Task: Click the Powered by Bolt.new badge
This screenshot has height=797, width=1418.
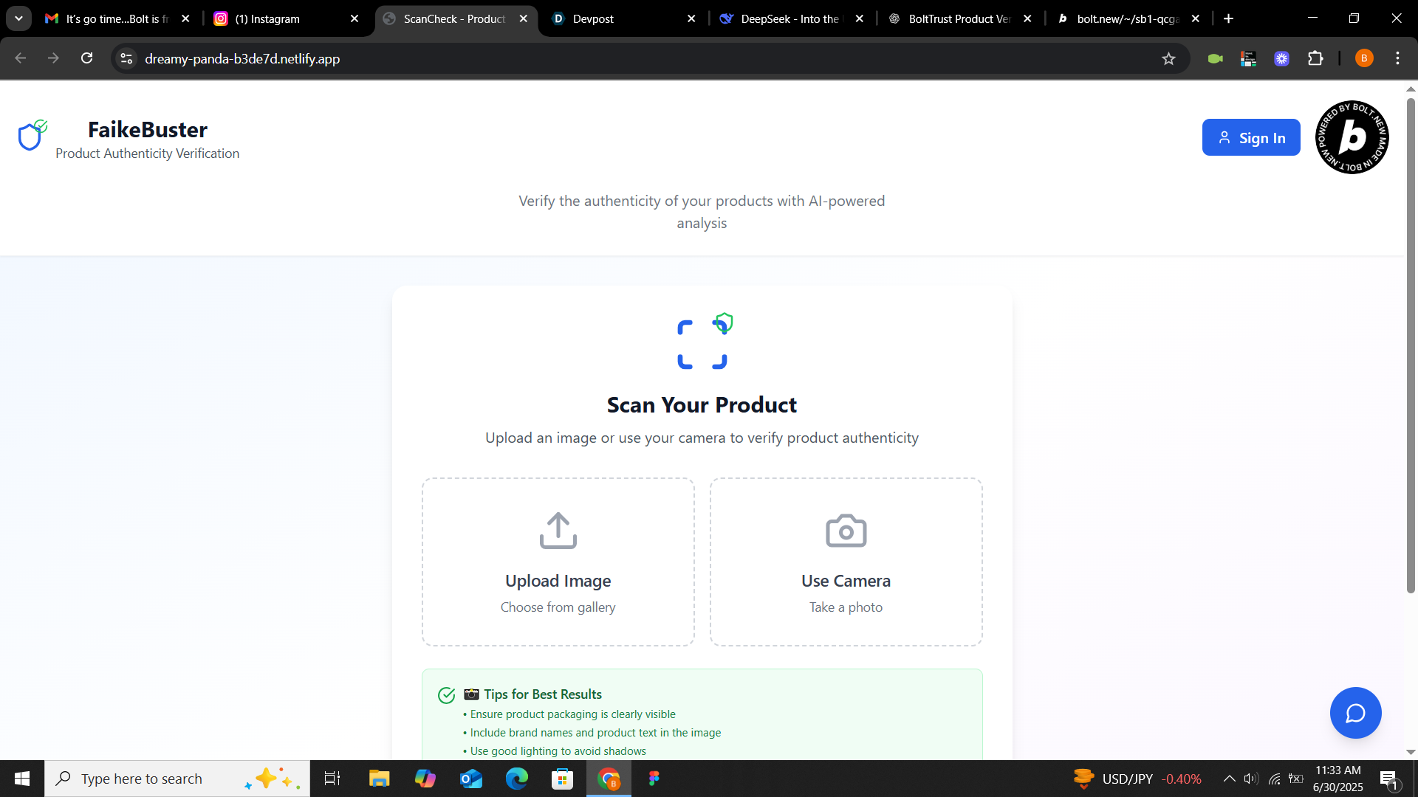Action: [x=1352, y=137]
